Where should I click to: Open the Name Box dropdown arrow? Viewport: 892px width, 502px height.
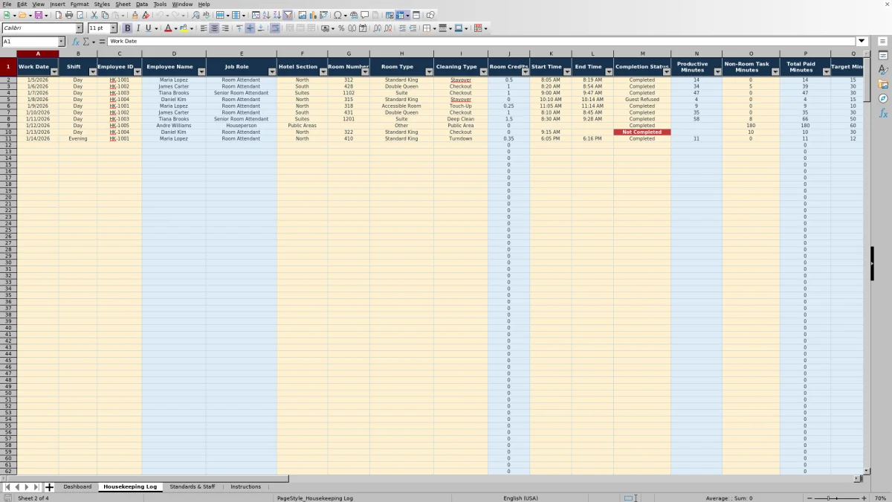click(61, 42)
